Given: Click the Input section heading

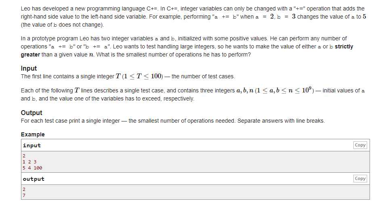Looking at the screenshot, I should [29, 68].
